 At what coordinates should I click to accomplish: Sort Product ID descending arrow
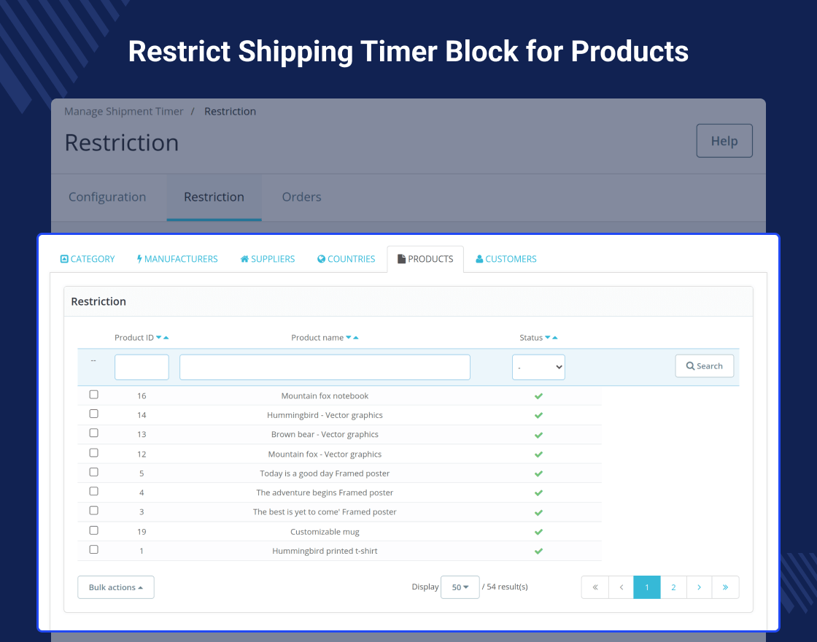point(159,338)
